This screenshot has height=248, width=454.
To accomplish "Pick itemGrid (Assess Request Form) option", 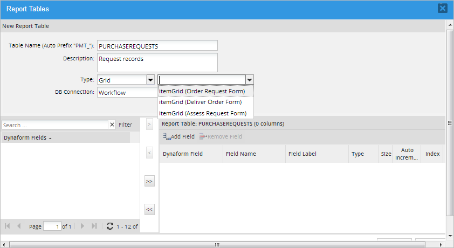I will (202, 113).
